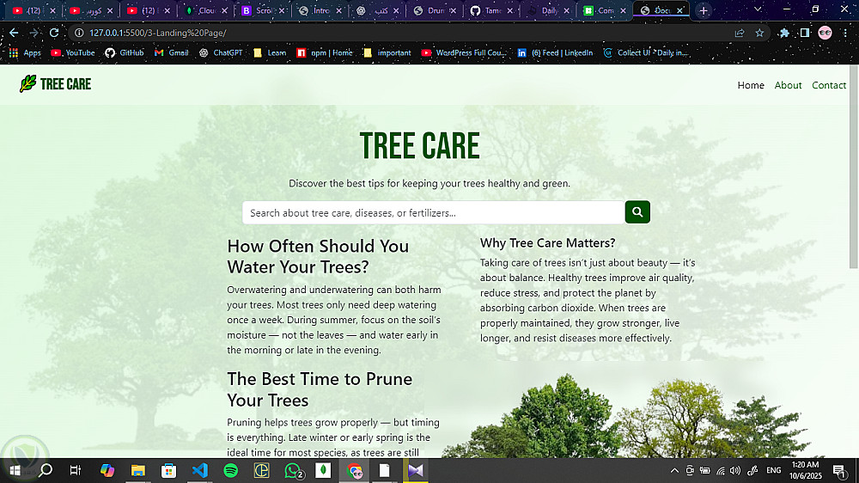The width and height of the screenshot is (859, 483).
Task: Show hidden system tray icons
Action: pyautogui.click(x=674, y=470)
